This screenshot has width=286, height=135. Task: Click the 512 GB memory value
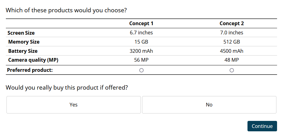(232, 42)
